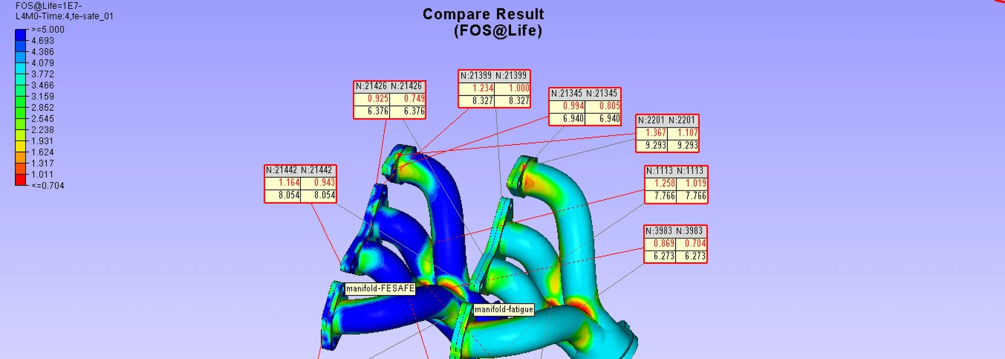The width and height of the screenshot is (1005, 359).
Task: Click the 1.011 legend label
Action: point(42,175)
